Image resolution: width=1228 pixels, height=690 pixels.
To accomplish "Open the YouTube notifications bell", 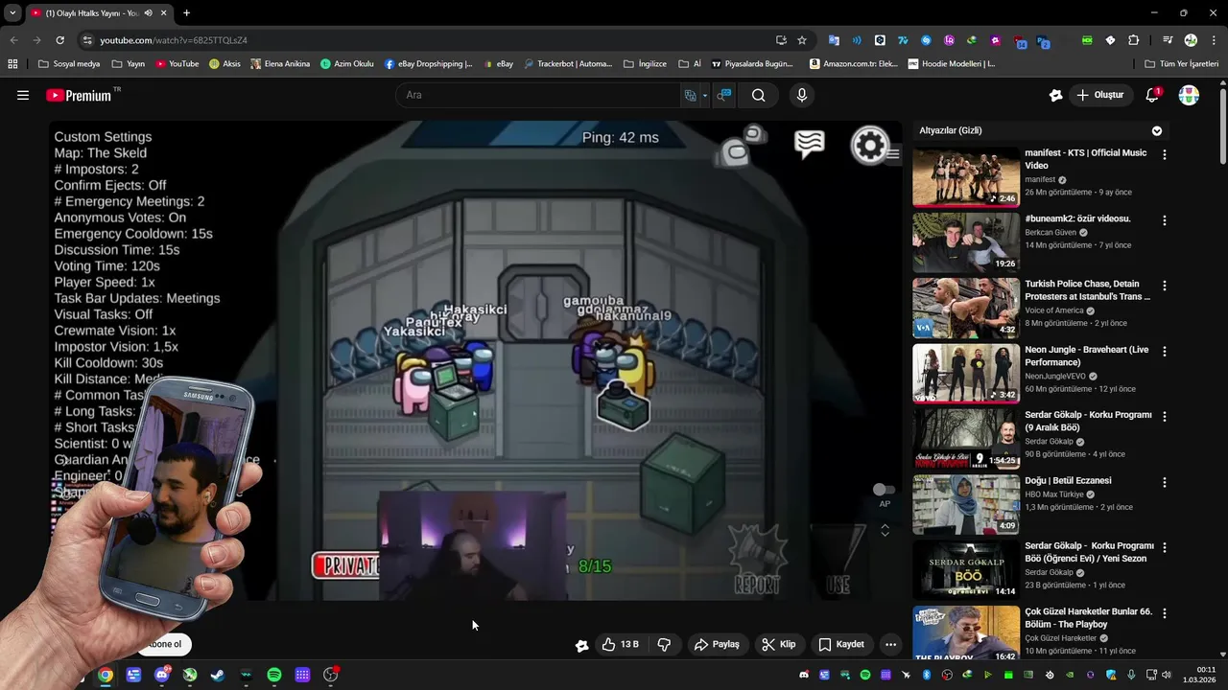I will tap(1153, 95).
